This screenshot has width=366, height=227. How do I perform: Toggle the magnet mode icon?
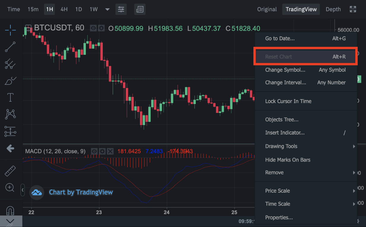click(x=10, y=210)
